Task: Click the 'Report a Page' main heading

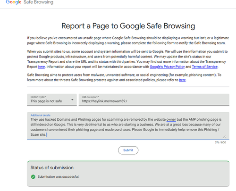Action: click(x=128, y=26)
